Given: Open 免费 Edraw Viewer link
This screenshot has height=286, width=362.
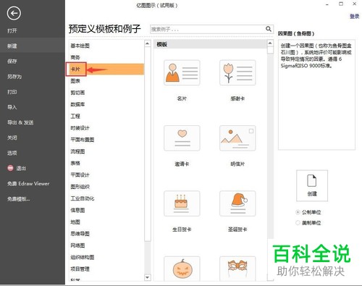Looking at the screenshot, I should coord(28,184).
